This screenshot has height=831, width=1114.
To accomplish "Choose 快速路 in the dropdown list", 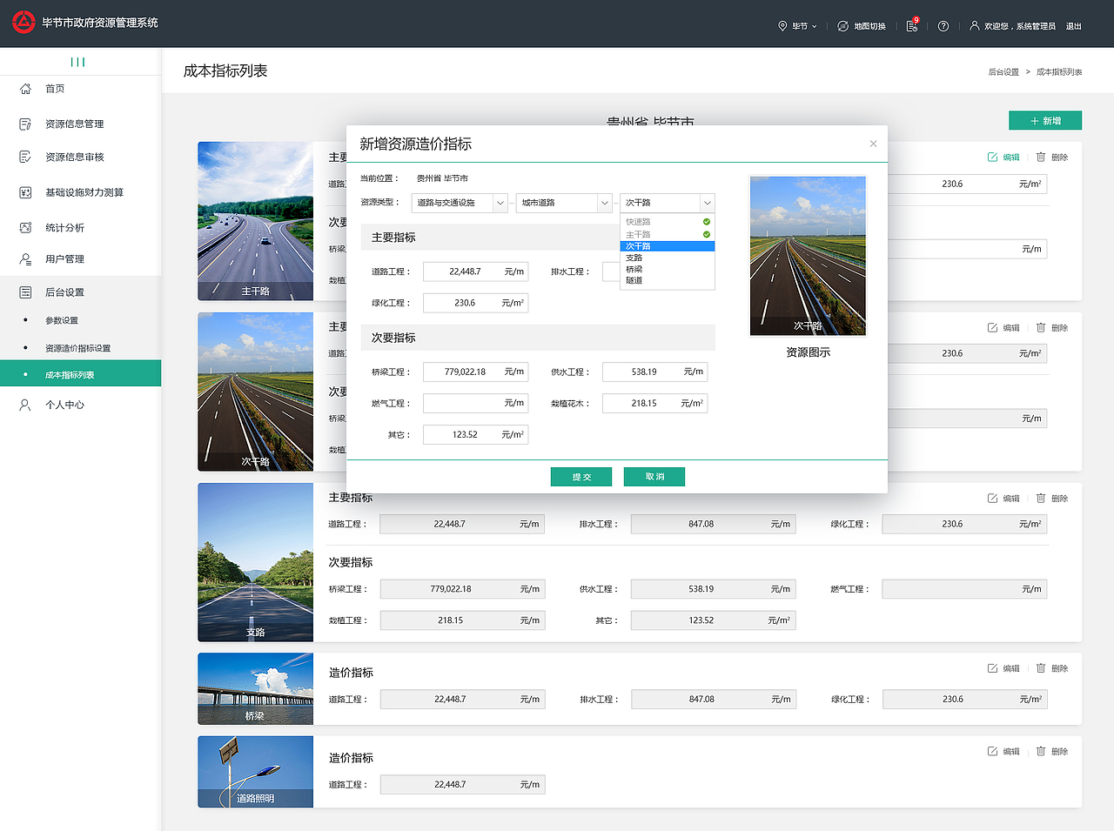I will pos(668,222).
